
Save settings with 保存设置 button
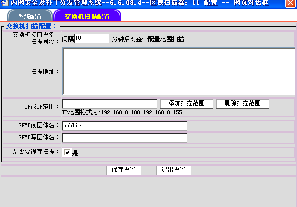click(x=124, y=170)
